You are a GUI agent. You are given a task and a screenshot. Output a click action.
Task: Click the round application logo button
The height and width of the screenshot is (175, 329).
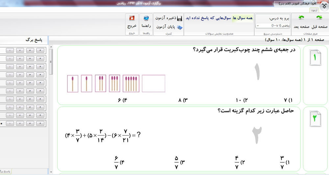point(322,6)
